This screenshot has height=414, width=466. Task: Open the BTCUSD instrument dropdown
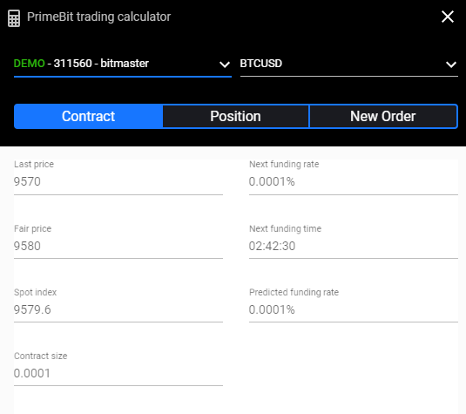349,64
